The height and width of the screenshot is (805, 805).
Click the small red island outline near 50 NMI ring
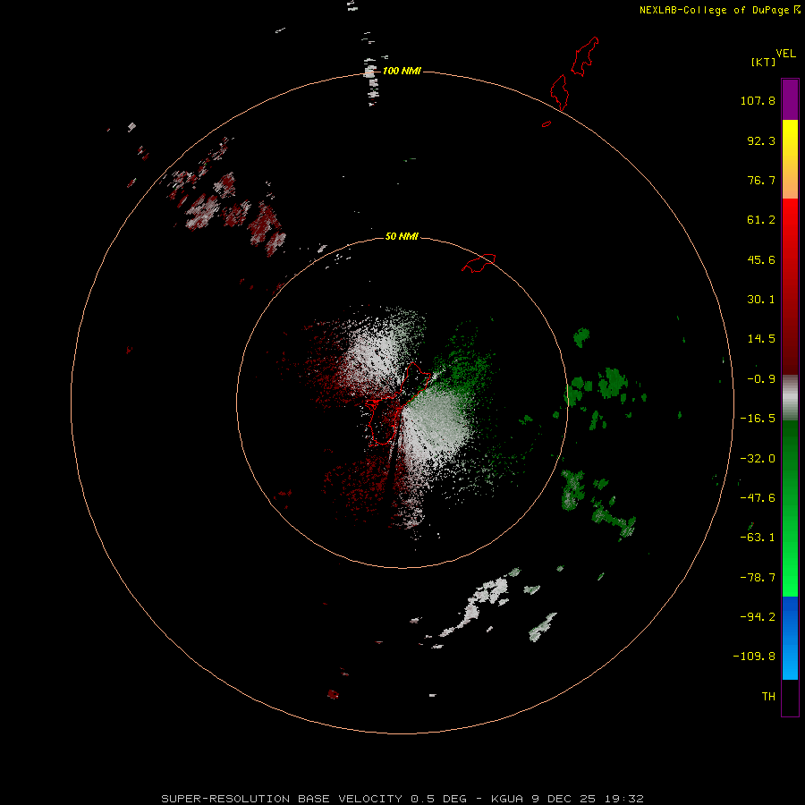479,263
